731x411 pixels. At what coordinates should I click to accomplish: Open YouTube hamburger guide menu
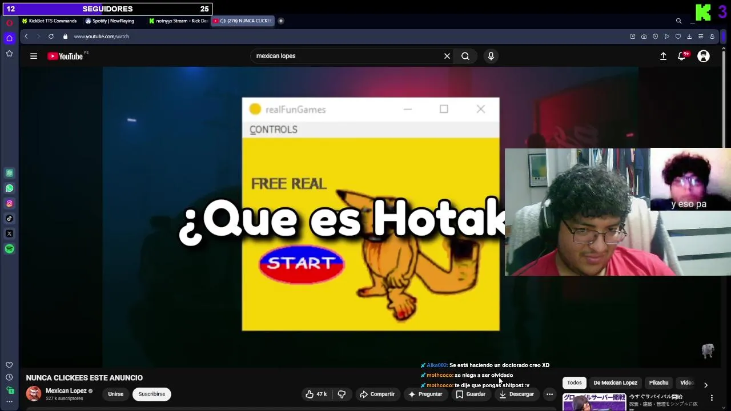click(x=34, y=56)
